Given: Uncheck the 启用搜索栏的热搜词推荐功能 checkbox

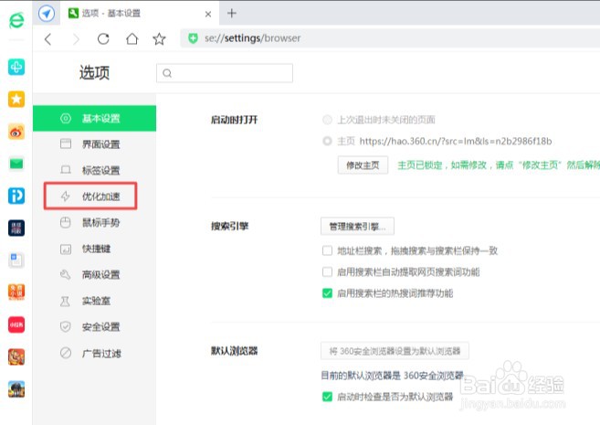Looking at the screenshot, I should pos(327,293).
